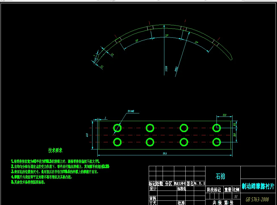
Task: Click the '共 张 第 张' sheet count text
Action: pos(223,202)
